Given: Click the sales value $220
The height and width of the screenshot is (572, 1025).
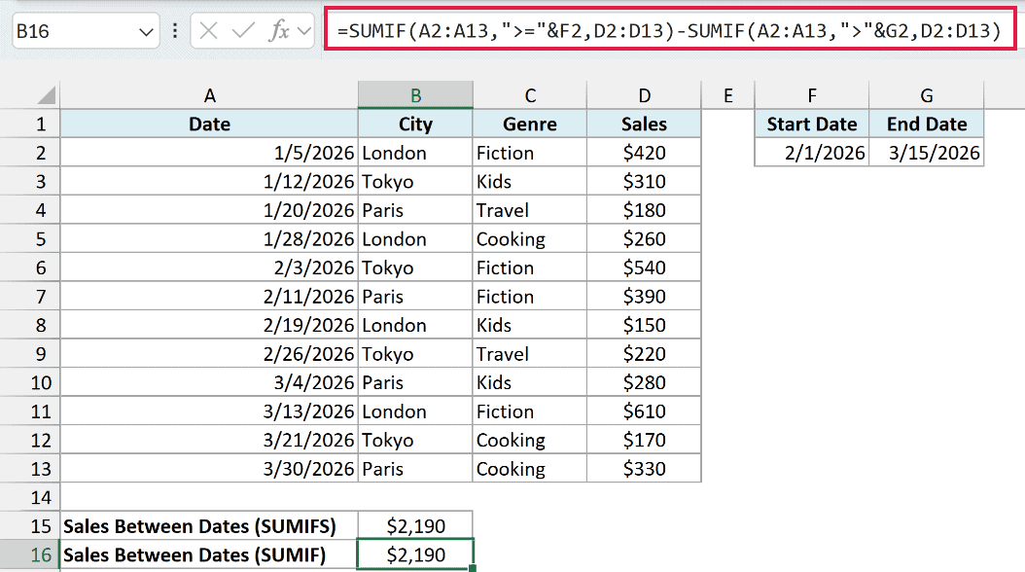Looking at the screenshot, I should (645, 354).
